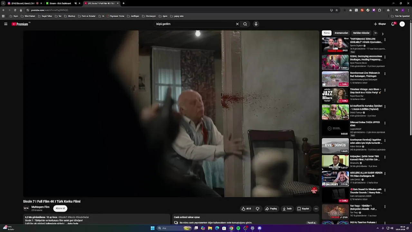Reload the page with refresh icon
The image size is (412, 232).
[15, 10]
